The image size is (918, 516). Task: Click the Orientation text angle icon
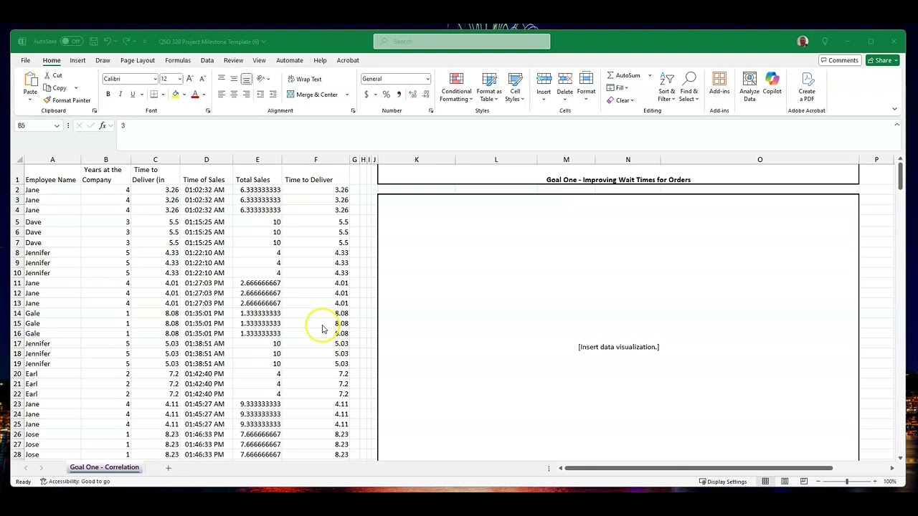click(x=261, y=79)
